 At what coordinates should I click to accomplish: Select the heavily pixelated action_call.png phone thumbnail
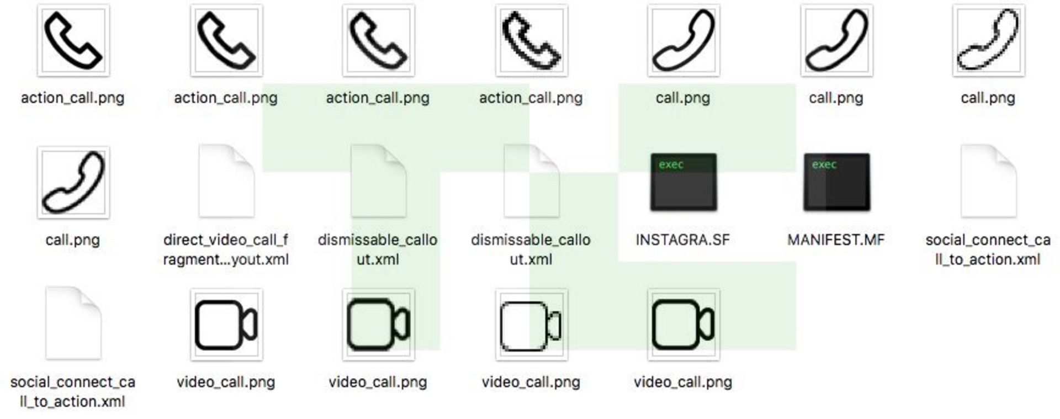pos(531,40)
